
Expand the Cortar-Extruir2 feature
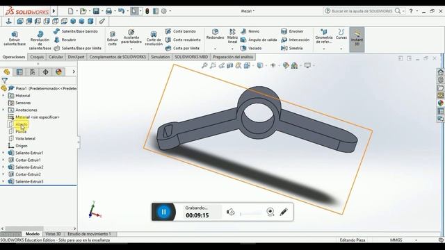3,174
